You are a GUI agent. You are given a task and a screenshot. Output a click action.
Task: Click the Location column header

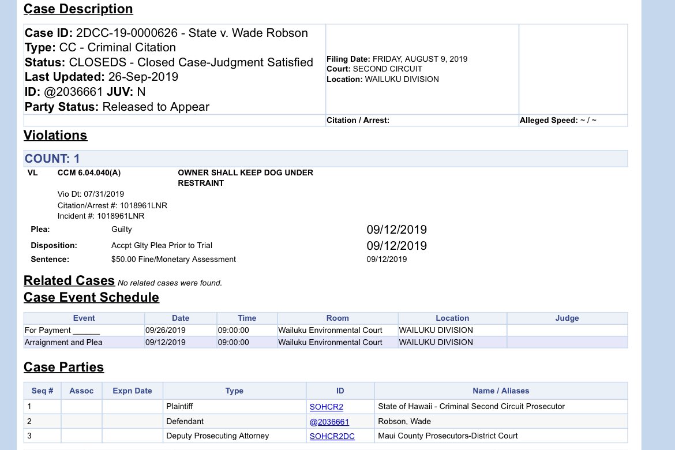452,318
